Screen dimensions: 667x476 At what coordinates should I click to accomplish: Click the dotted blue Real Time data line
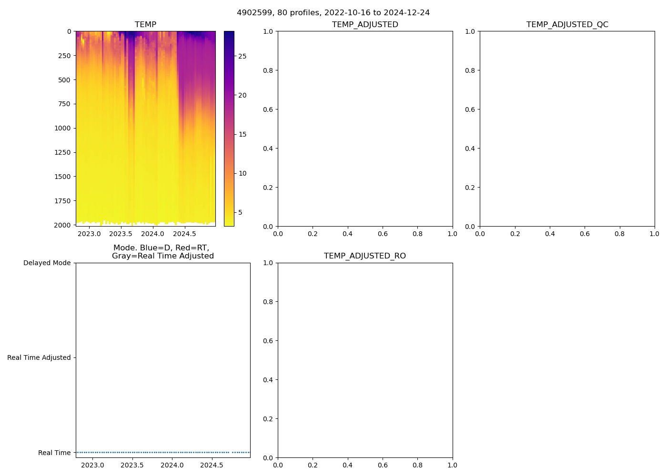coord(162,452)
